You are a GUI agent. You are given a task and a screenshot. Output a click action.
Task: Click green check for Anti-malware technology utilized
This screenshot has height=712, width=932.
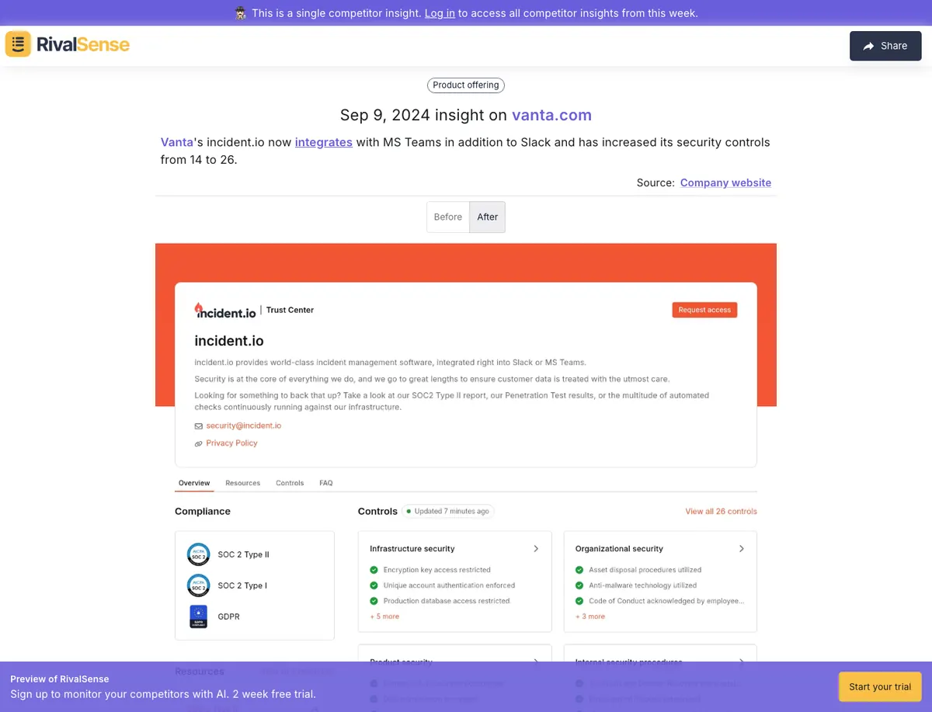[579, 585]
